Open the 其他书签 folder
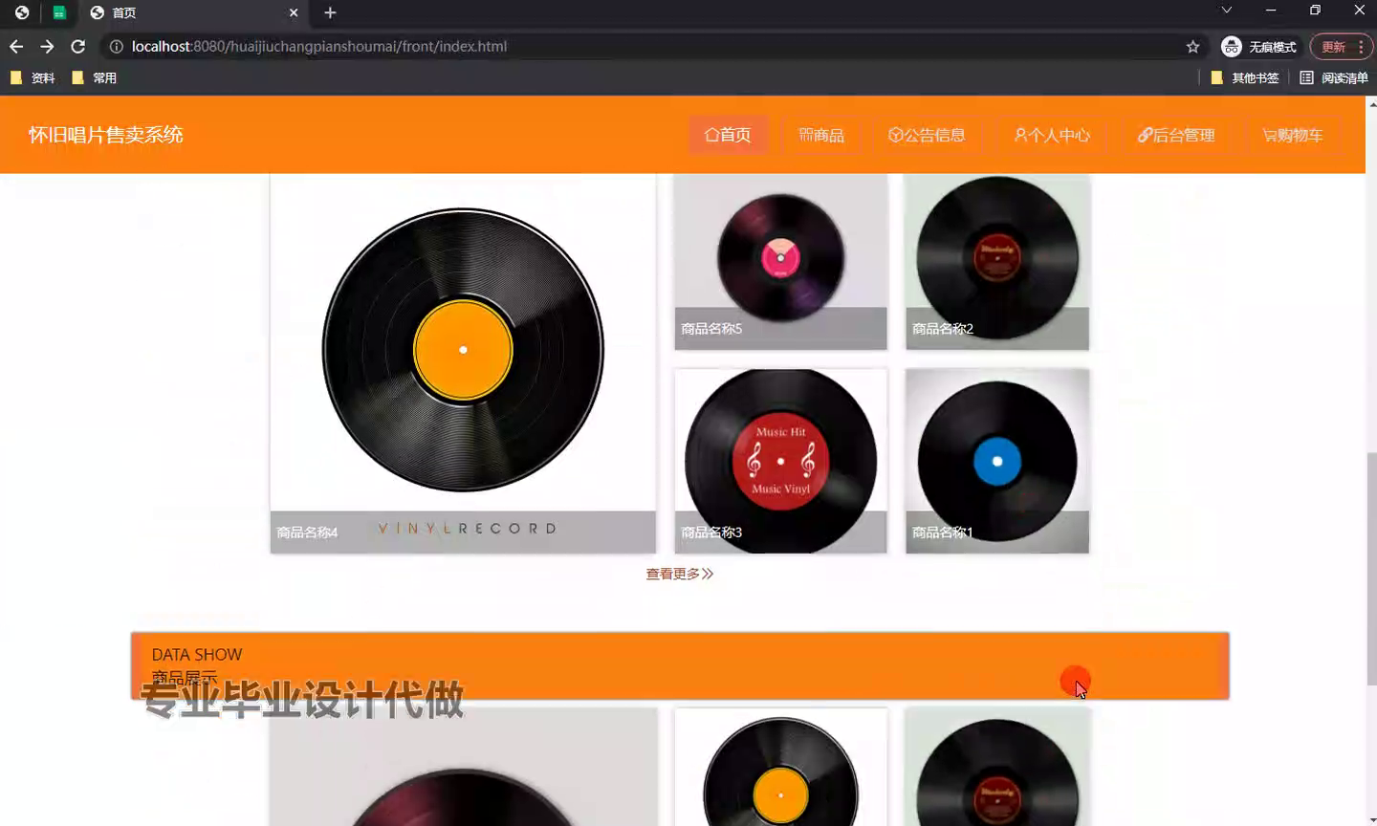 point(1245,78)
